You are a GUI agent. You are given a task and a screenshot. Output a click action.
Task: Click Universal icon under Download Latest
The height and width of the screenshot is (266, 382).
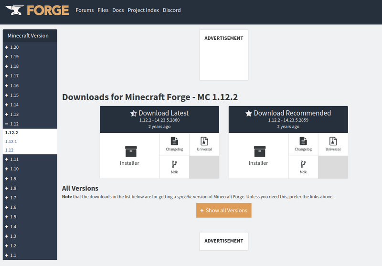coord(204,141)
